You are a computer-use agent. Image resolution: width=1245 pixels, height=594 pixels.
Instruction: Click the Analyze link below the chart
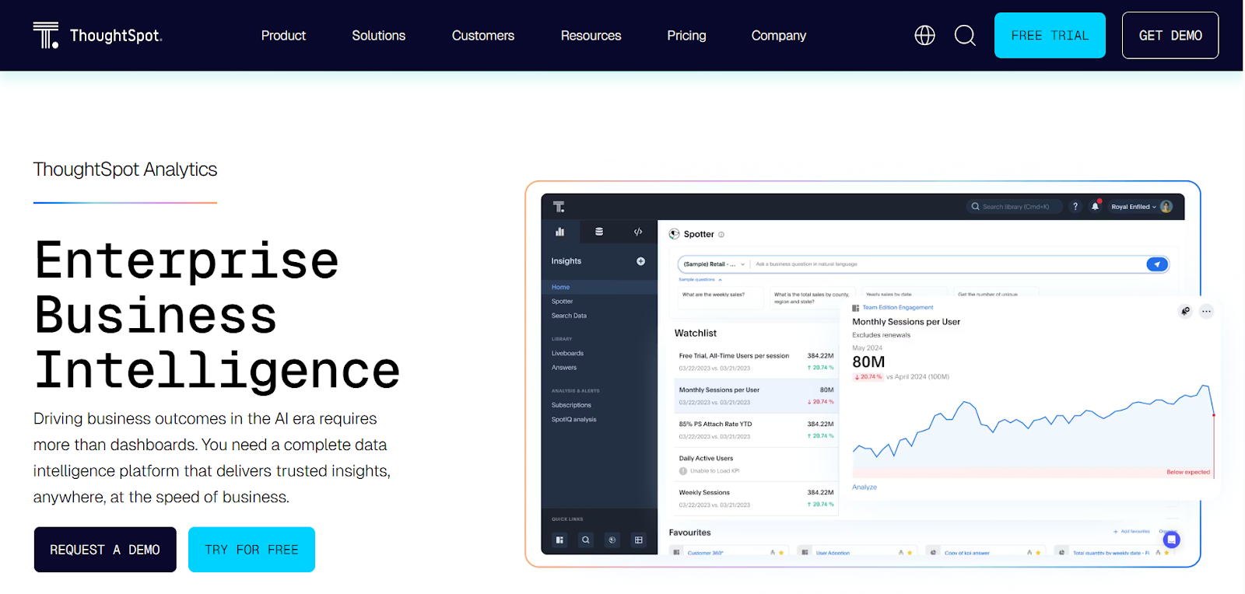coord(864,487)
